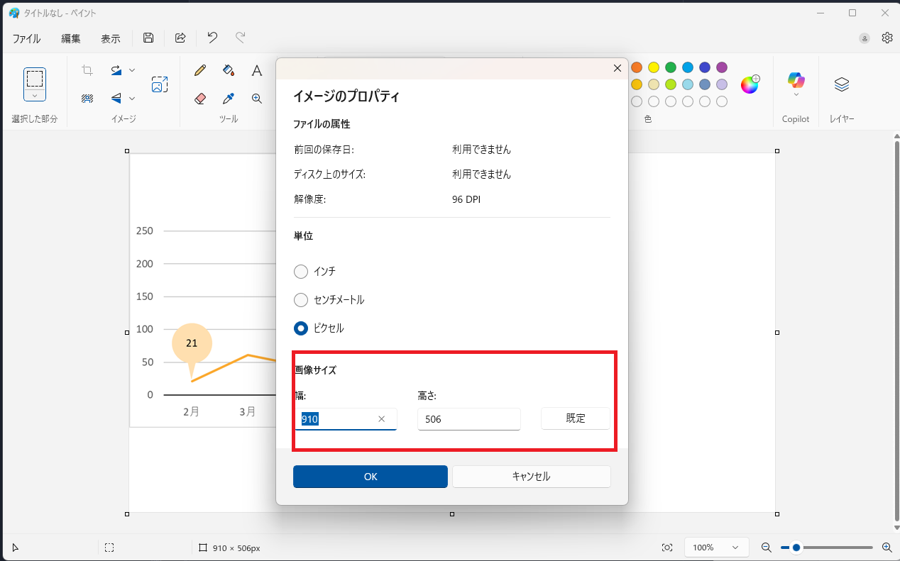Open the 表示 menu
900x561 pixels.
(111, 38)
